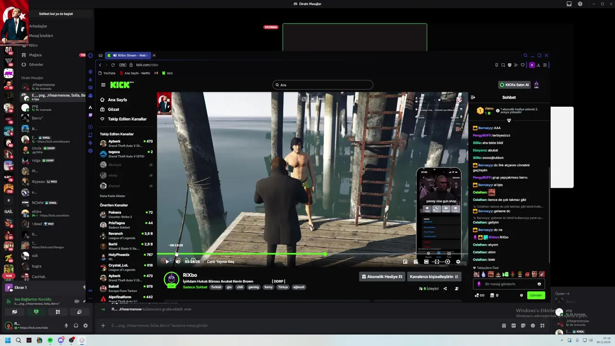This screenshot has height=346, width=615.
Task: Deafen Discord with the headphone icon
Action: [76, 325]
